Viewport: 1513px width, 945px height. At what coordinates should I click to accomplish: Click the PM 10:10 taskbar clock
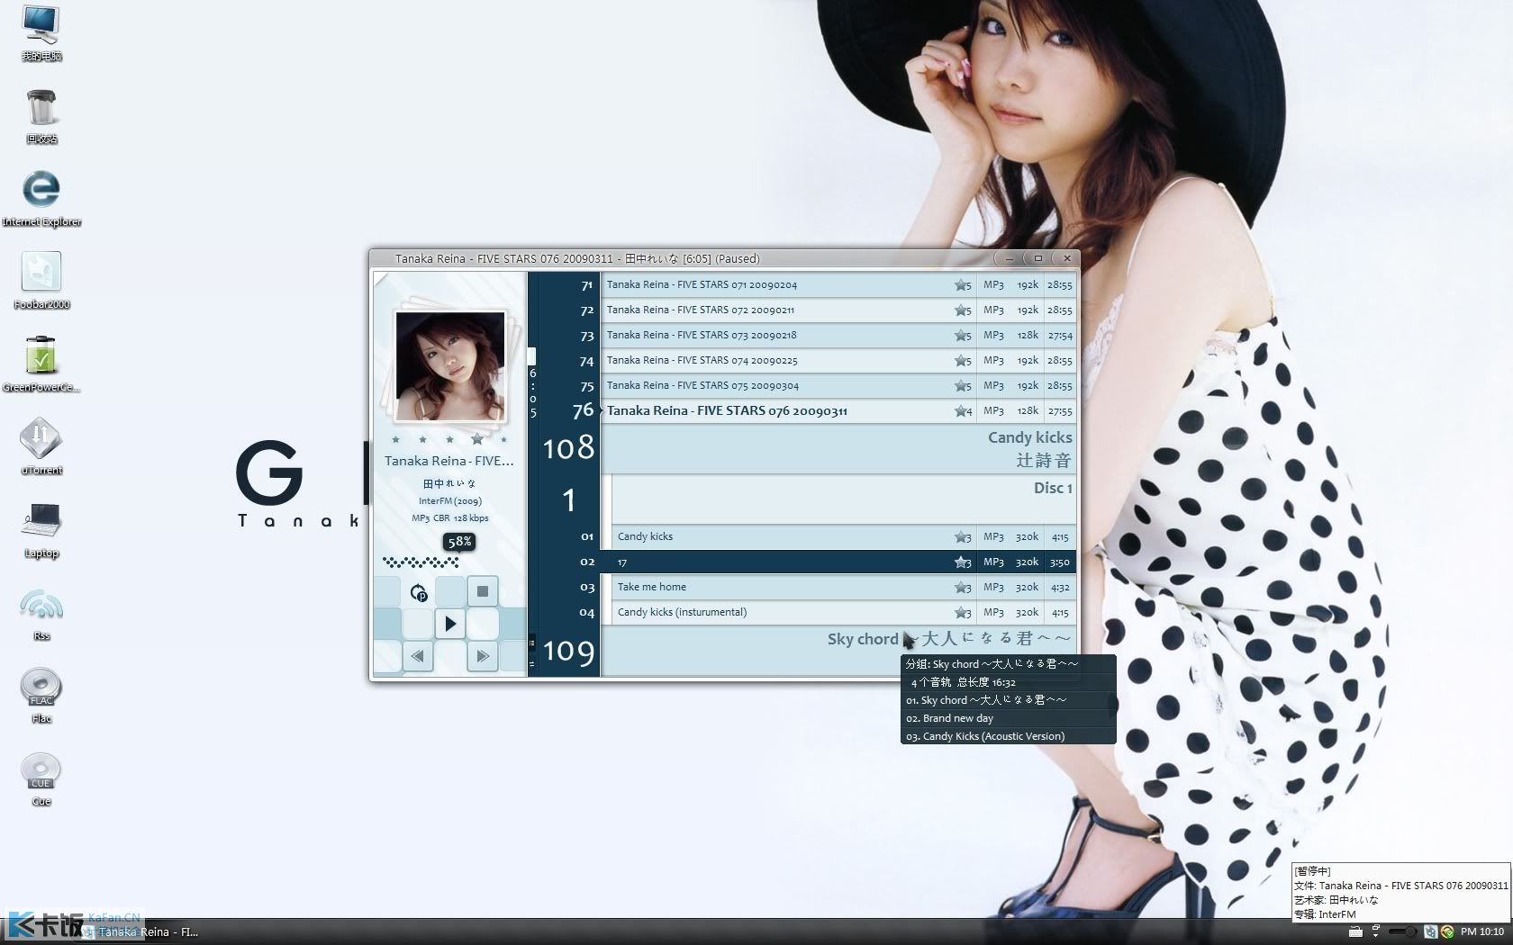[1482, 932]
